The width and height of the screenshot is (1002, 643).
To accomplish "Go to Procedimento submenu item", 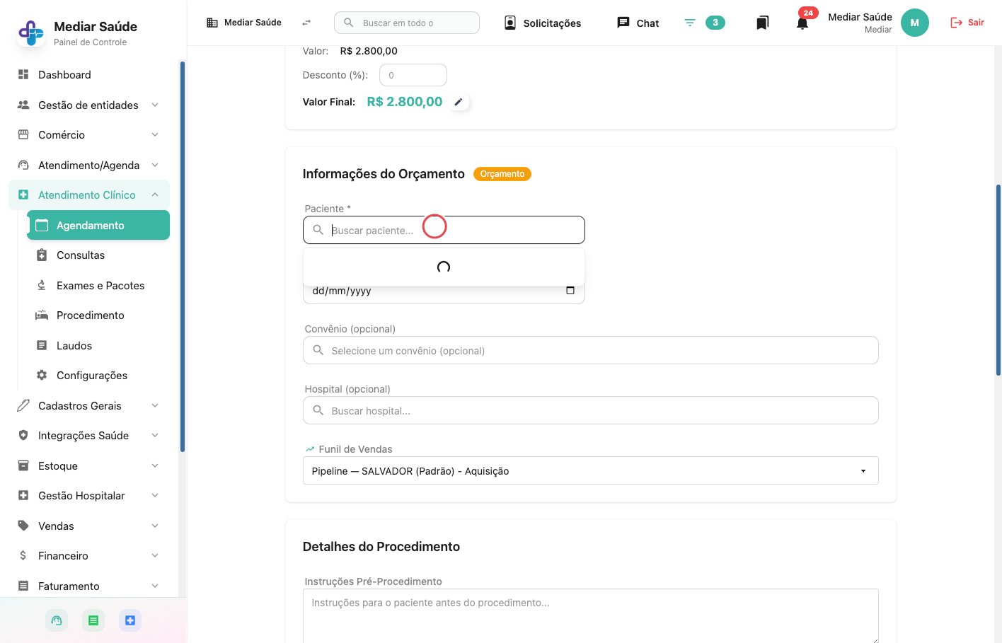I will pos(98,315).
